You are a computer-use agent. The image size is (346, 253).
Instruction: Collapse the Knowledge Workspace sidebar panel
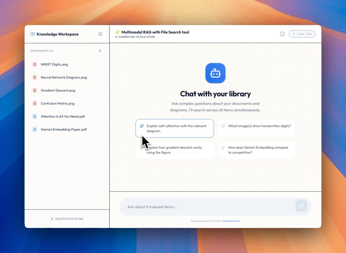100,34
